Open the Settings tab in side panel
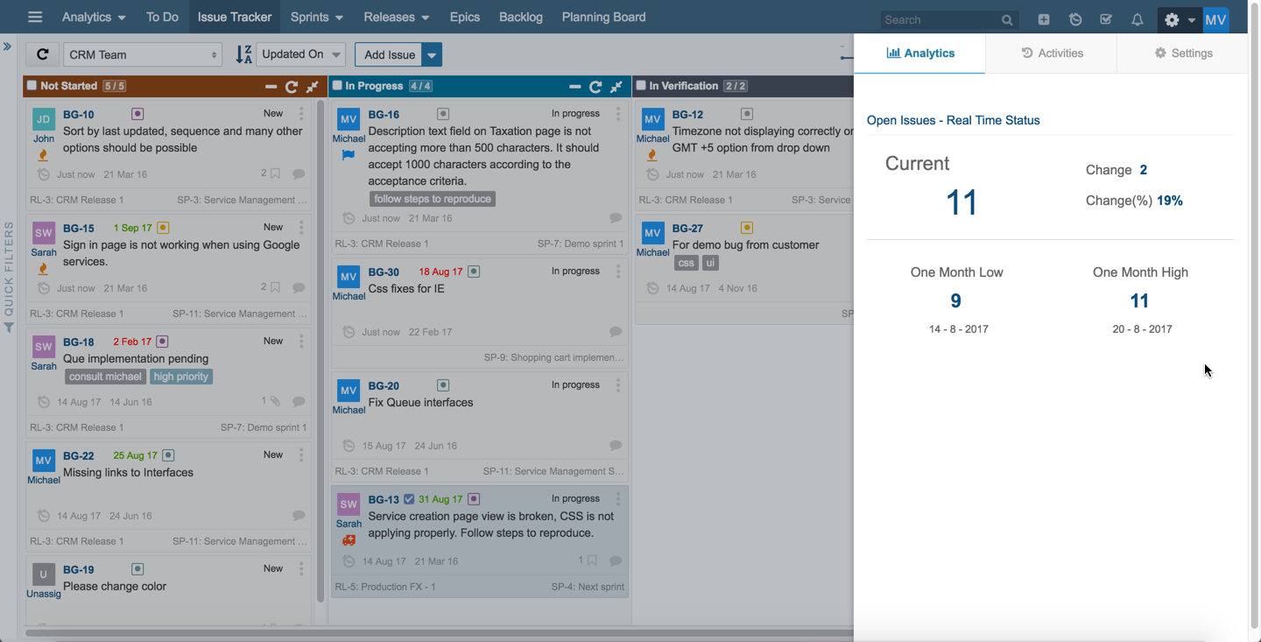Image resolution: width=1261 pixels, height=642 pixels. (1183, 53)
